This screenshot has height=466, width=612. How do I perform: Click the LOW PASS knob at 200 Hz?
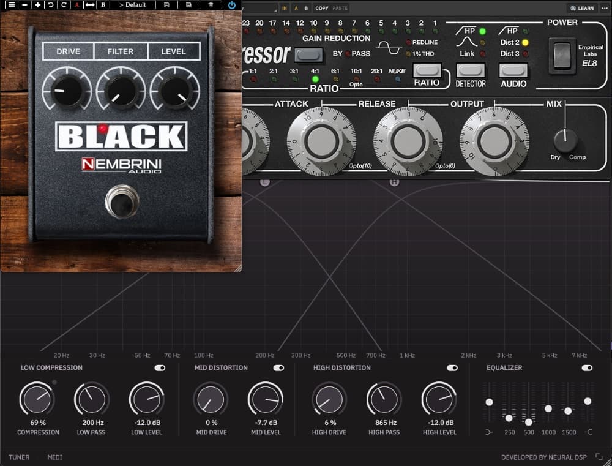click(x=92, y=399)
